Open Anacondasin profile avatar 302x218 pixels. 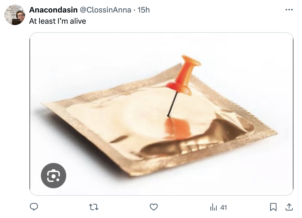tap(15, 15)
